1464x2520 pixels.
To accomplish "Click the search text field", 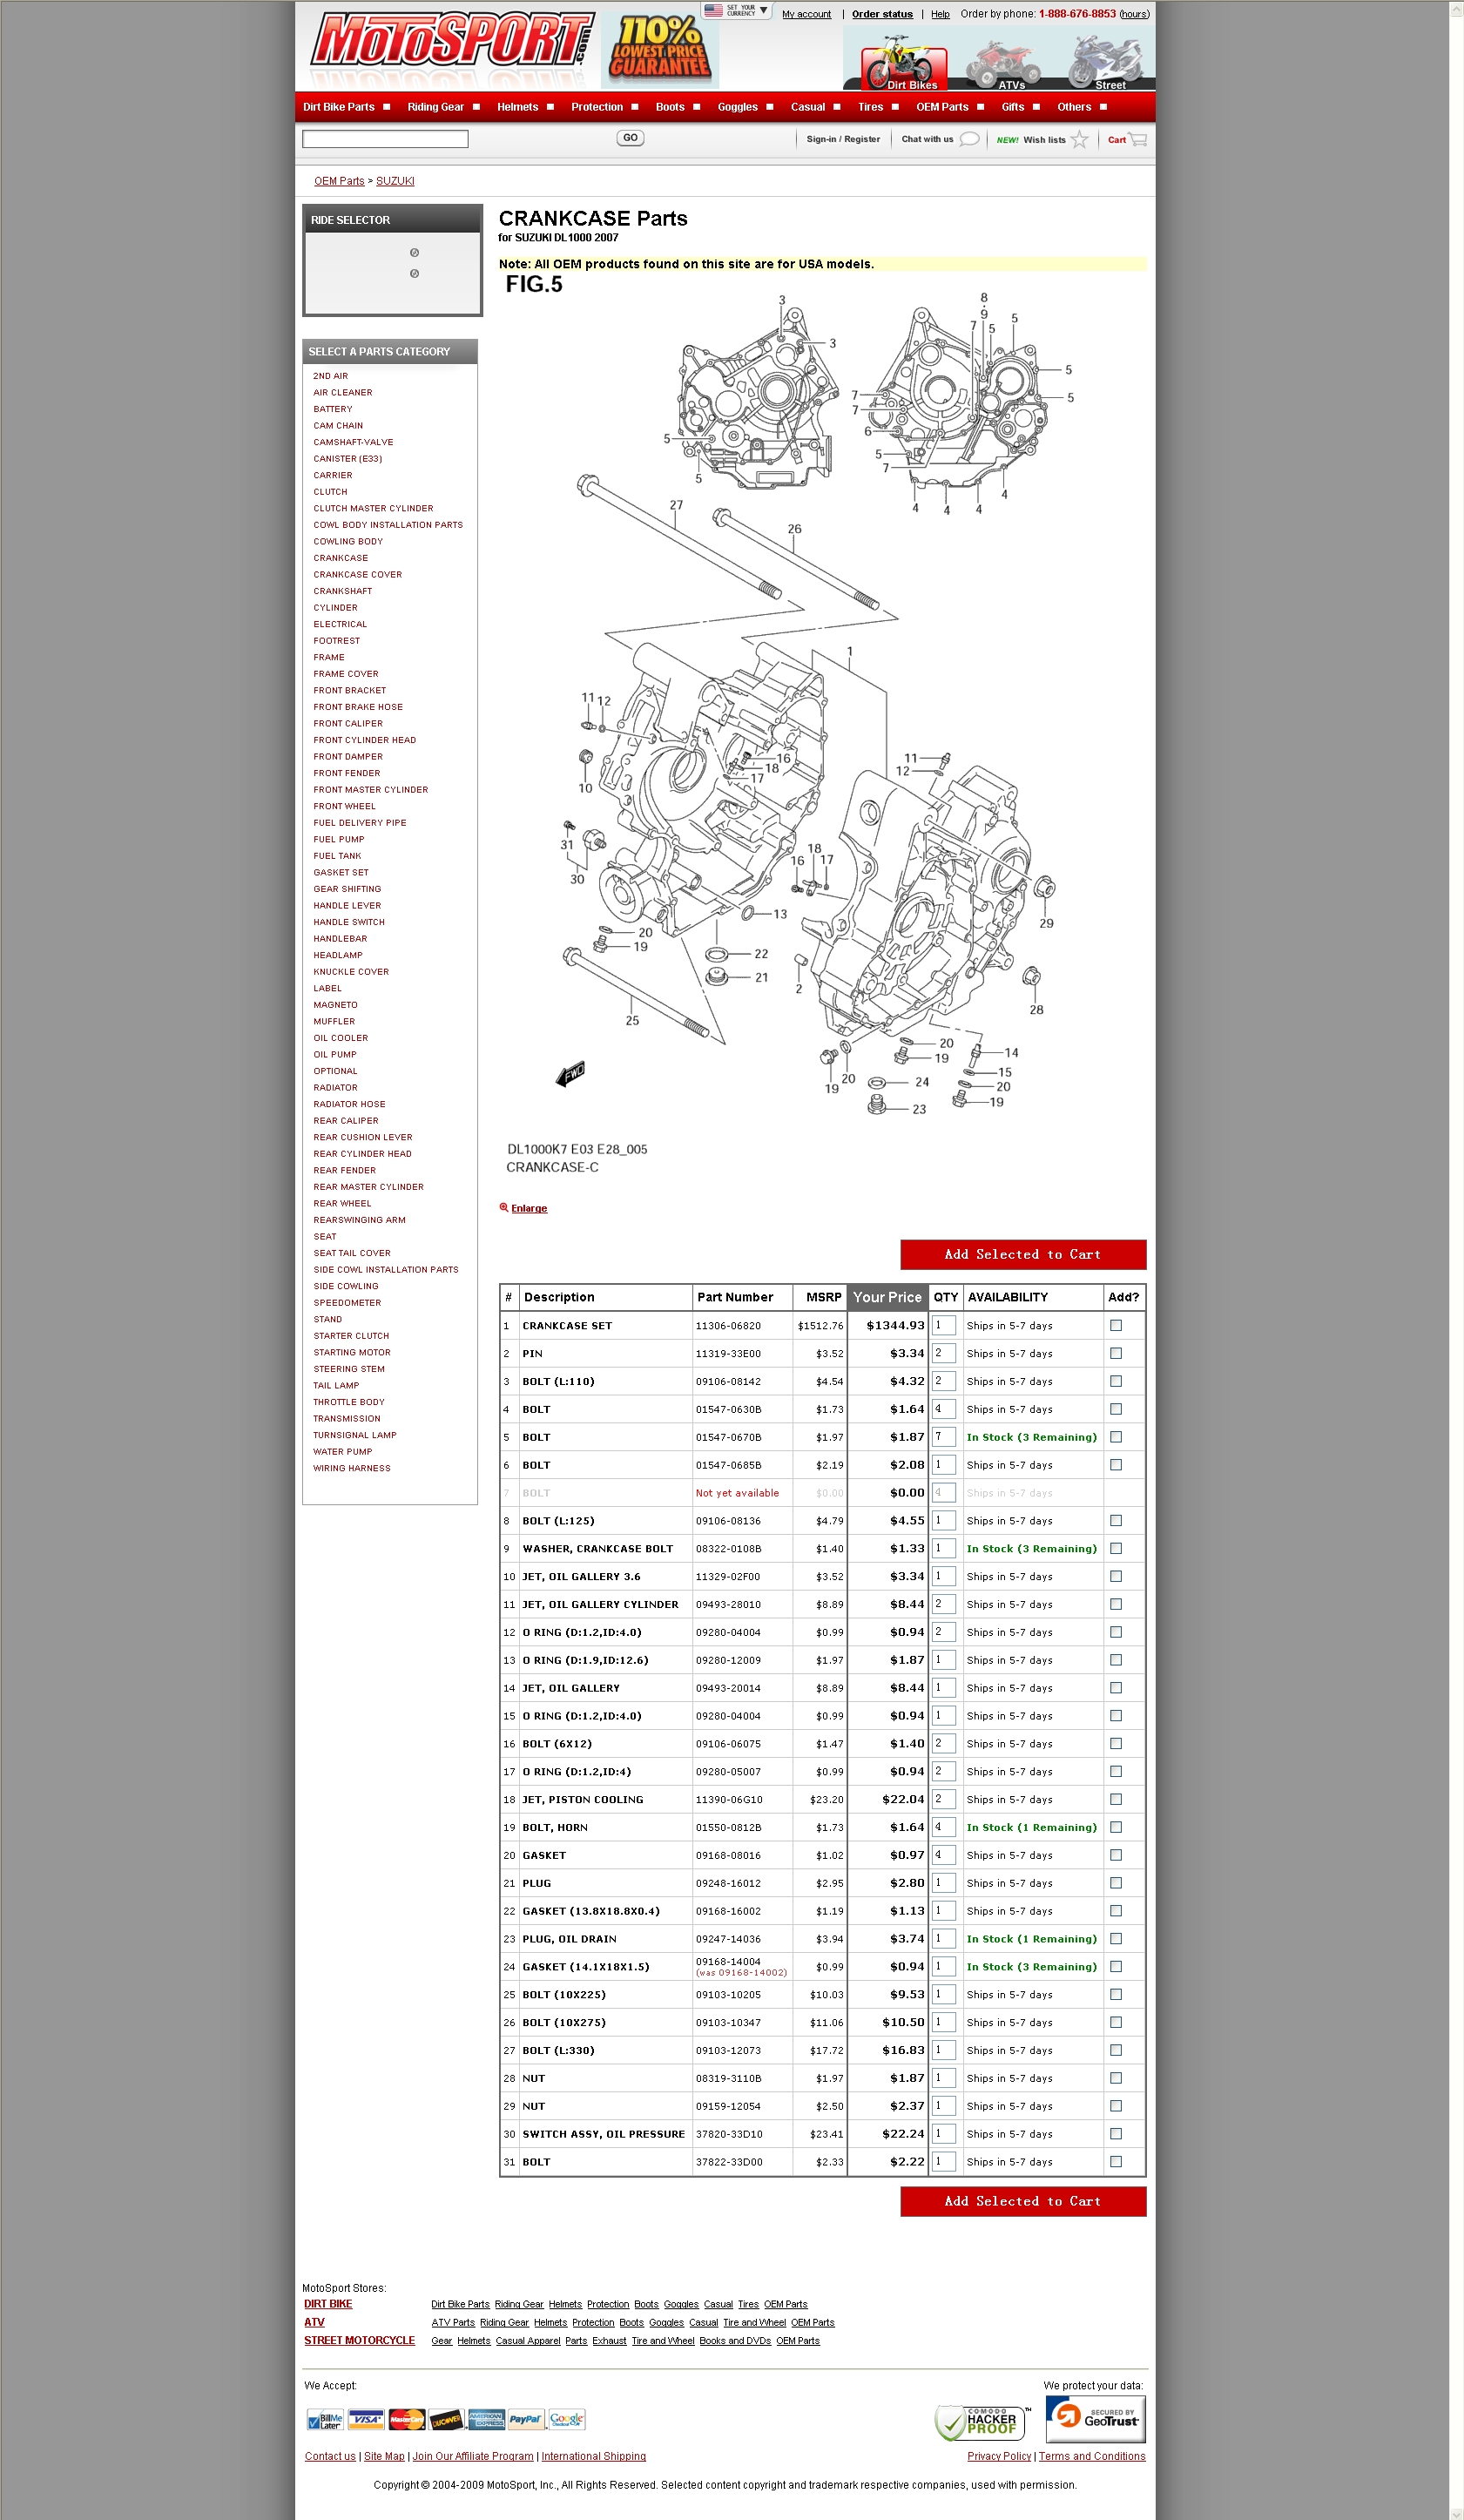I will tap(385, 139).
